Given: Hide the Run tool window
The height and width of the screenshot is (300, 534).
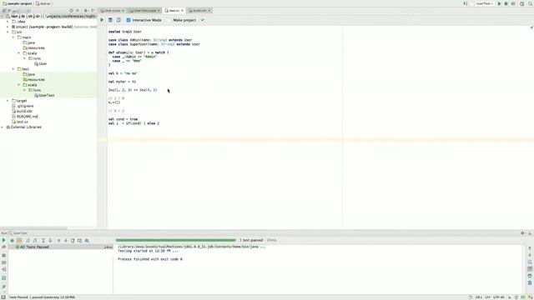Looking at the screenshot, I should coord(530,233).
